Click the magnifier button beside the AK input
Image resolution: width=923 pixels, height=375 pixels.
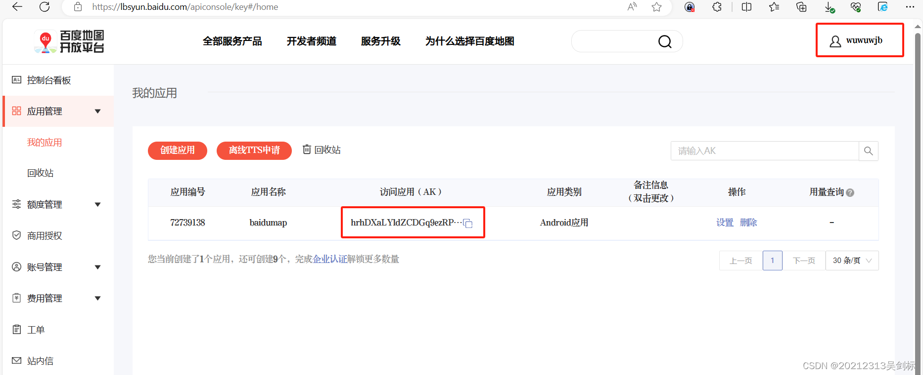[869, 151]
